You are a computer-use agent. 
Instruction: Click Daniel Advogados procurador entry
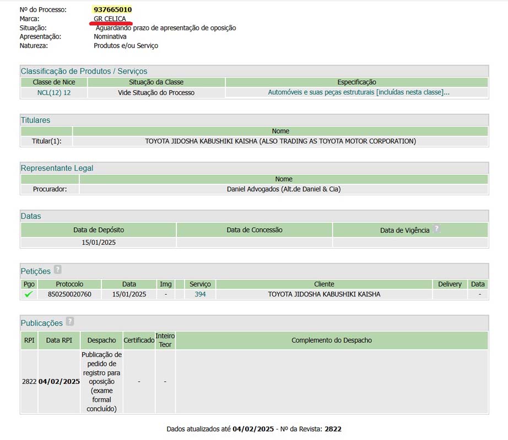coord(284,189)
